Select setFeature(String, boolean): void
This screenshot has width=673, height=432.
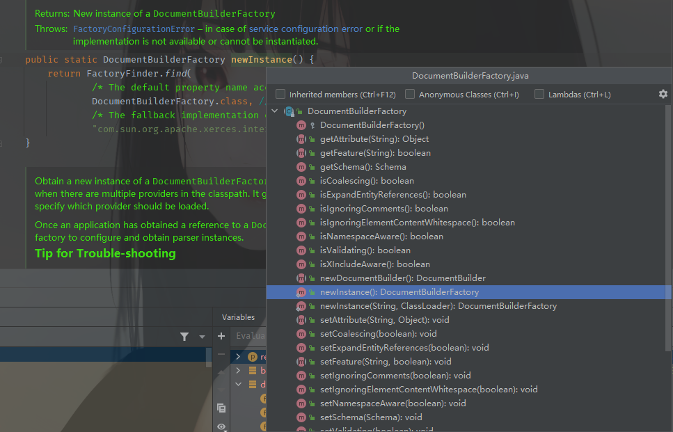click(x=386, y=362)
